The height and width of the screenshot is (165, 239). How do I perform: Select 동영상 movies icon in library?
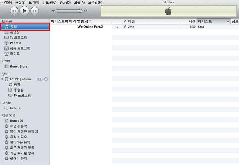pos(6,32)
